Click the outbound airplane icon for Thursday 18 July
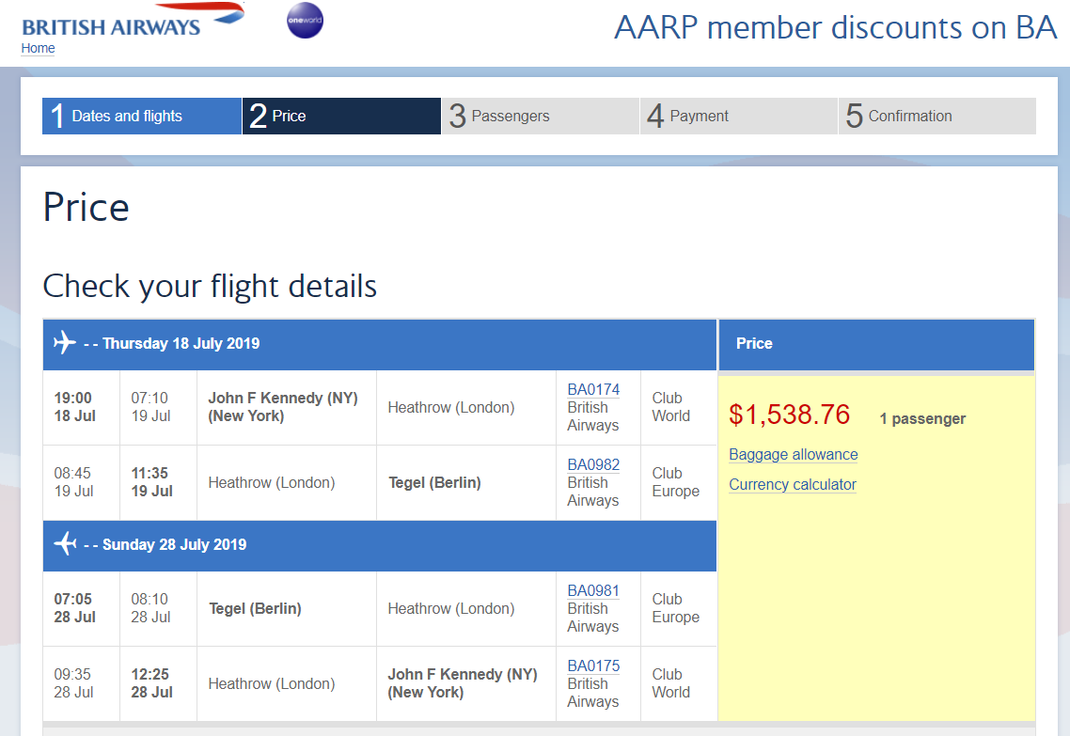Screen dimensions: 1070x736 point(64,343)
